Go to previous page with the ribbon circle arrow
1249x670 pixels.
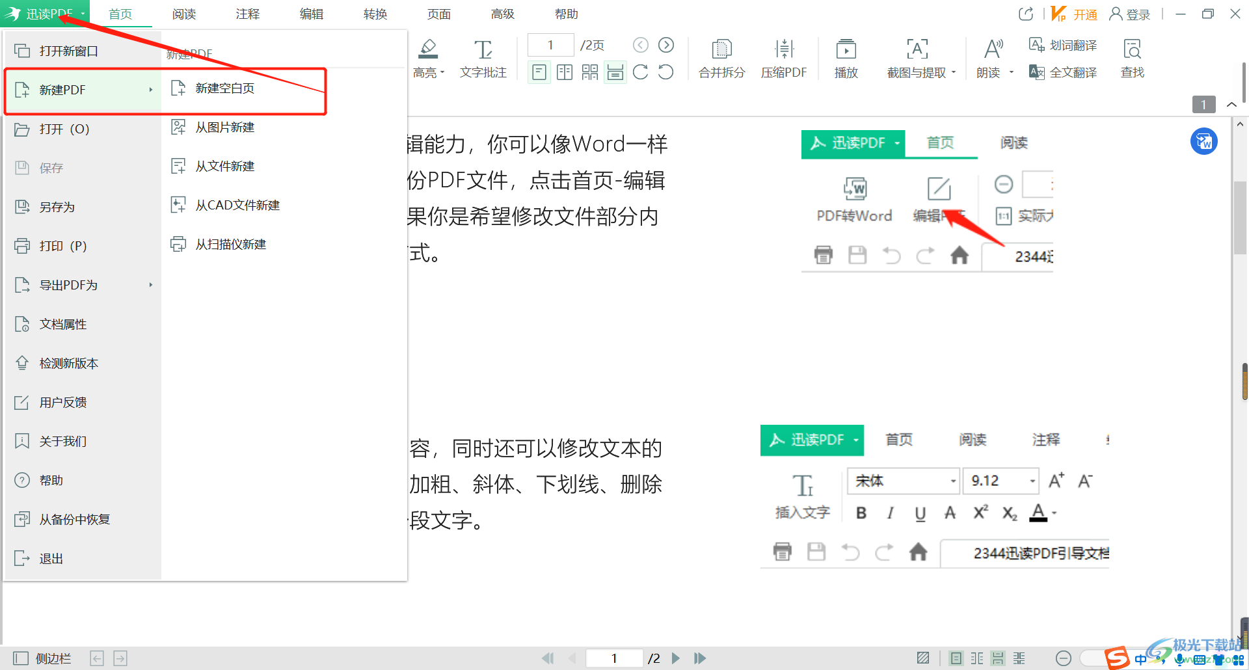click(641, 45)
